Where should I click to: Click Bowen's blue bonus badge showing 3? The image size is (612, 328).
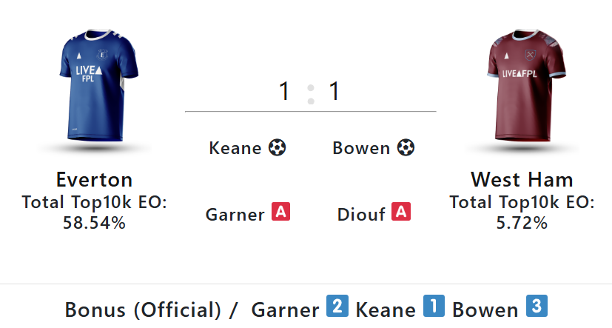(537, 306)
